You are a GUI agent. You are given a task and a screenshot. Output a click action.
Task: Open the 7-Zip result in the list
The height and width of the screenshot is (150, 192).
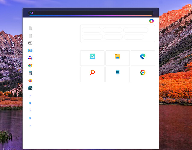(30, 43)
